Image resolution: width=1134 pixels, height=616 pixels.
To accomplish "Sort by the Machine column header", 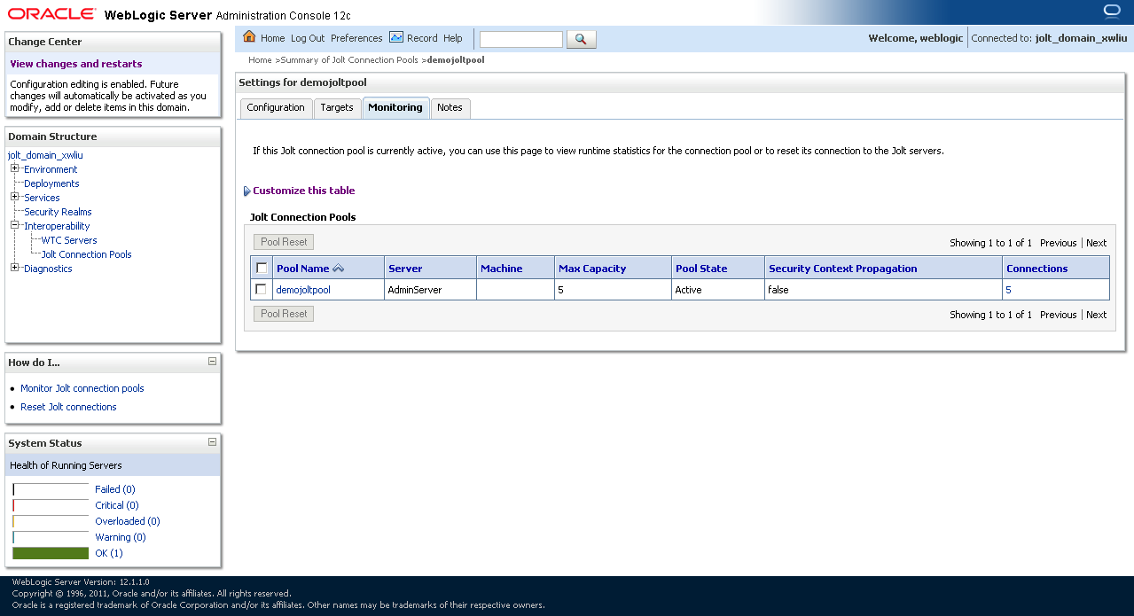I will (501, 269).
